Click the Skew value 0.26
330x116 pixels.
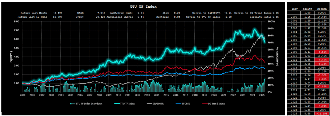tap(177, 13)
